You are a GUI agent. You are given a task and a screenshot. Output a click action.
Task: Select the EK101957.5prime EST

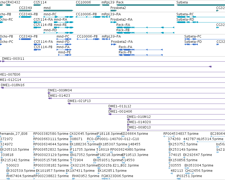point(38,173)
